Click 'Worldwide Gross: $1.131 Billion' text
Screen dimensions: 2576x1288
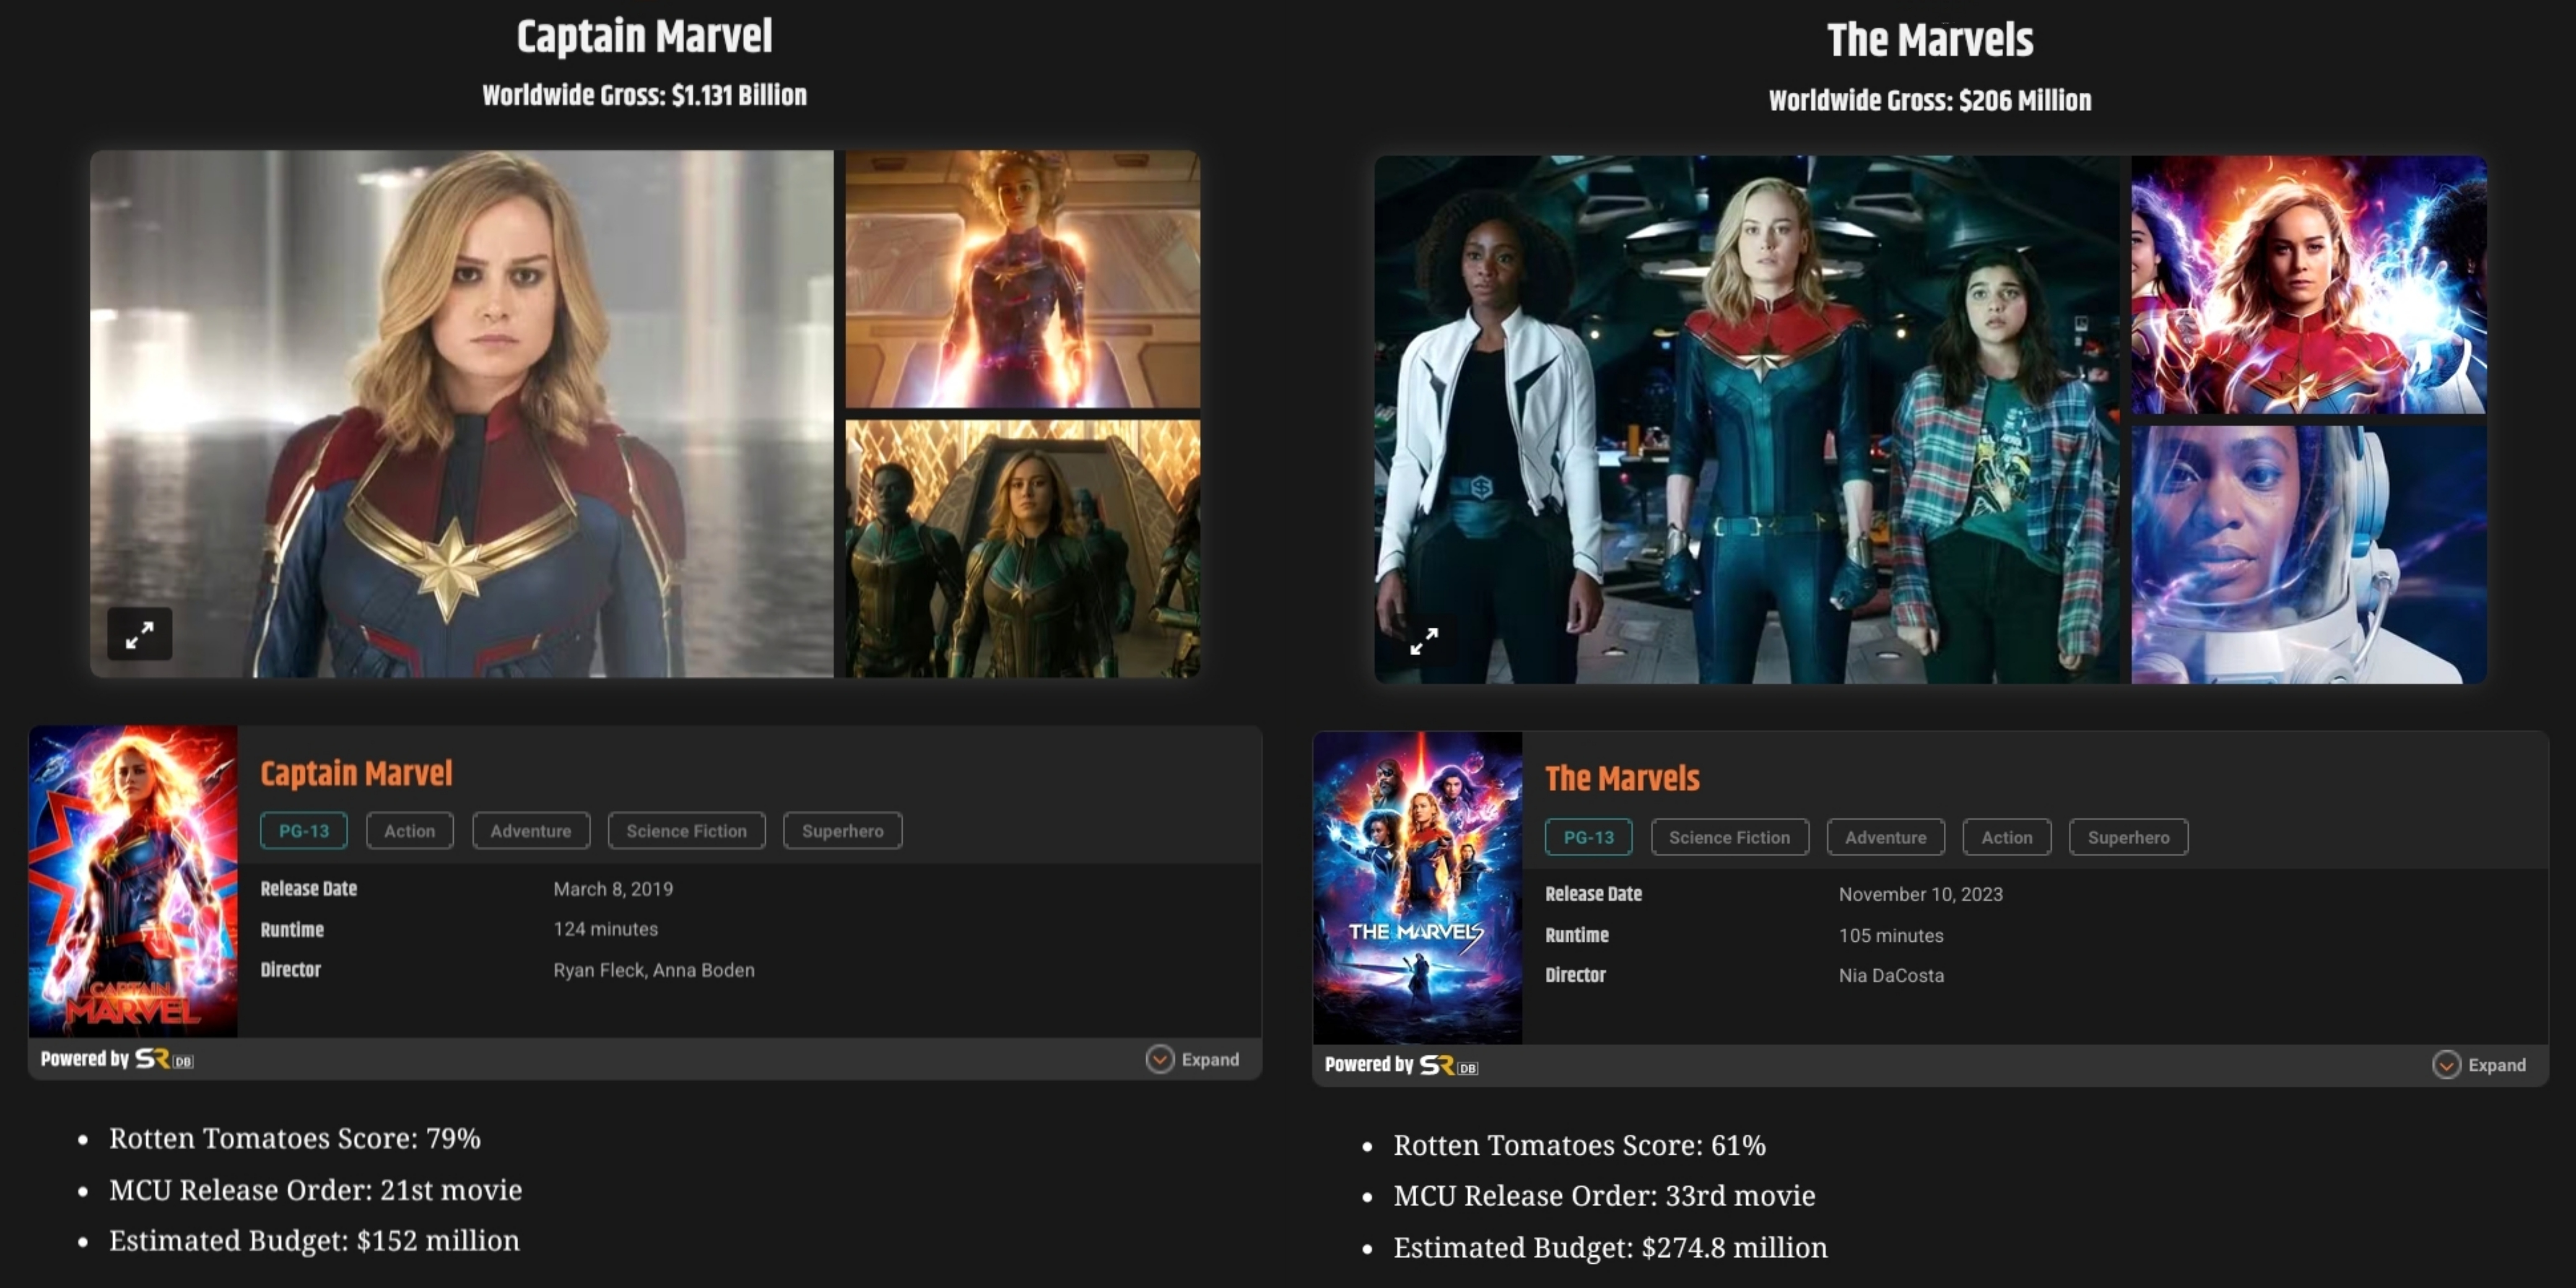644,96
